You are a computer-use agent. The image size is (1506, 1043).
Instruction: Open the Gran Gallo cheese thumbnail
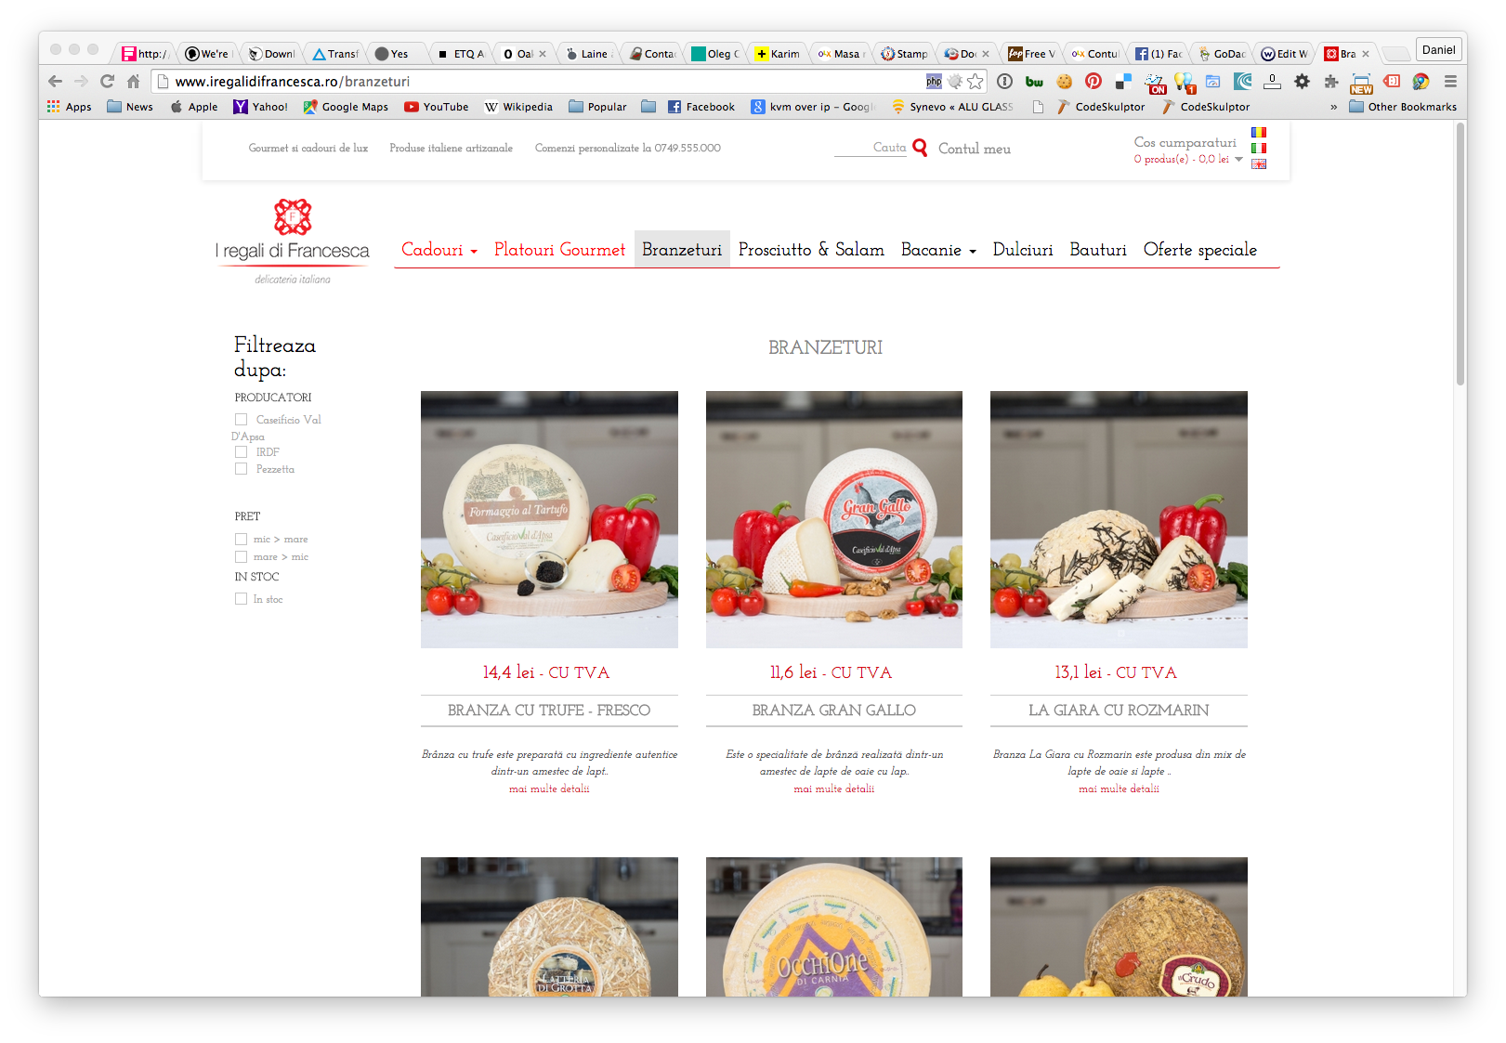click(x=834, y=519)
